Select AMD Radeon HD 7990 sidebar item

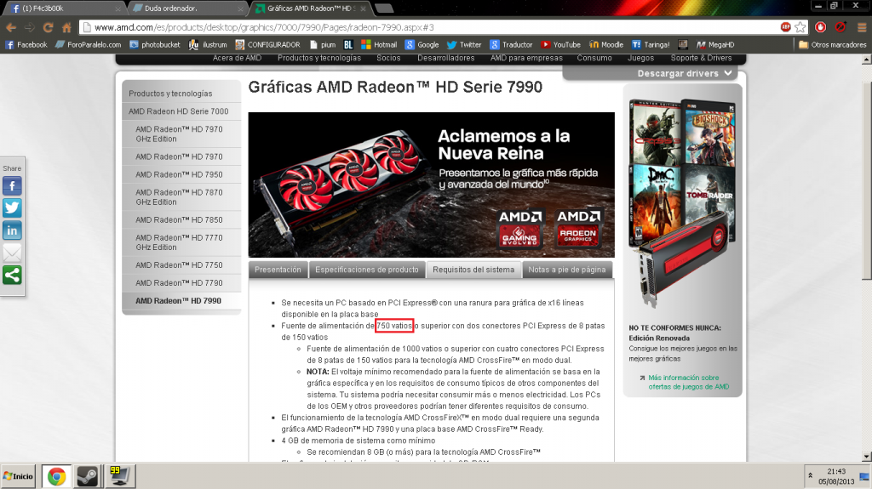click(179, 300)
